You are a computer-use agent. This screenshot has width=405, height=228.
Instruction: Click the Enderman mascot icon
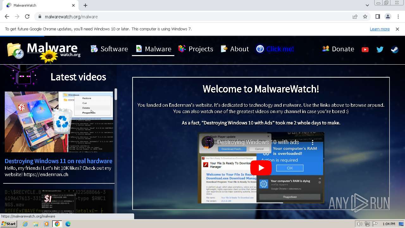[x=24, y=75]
